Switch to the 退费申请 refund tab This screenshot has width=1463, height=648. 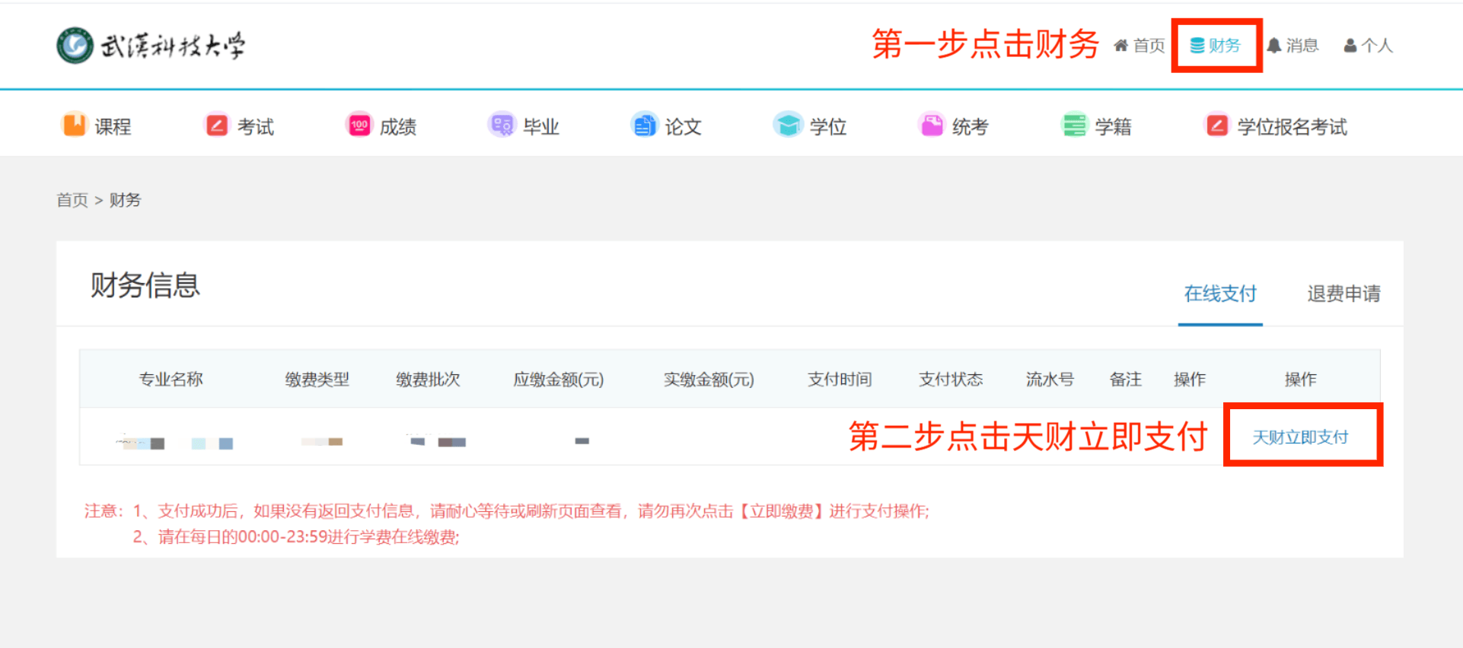coord(1343,294)
